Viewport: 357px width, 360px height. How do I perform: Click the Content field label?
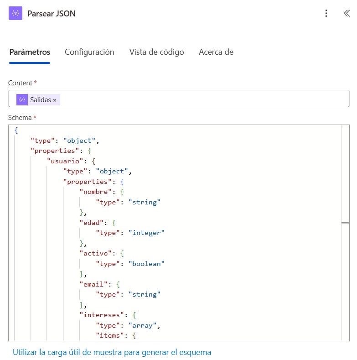point(20,83)
